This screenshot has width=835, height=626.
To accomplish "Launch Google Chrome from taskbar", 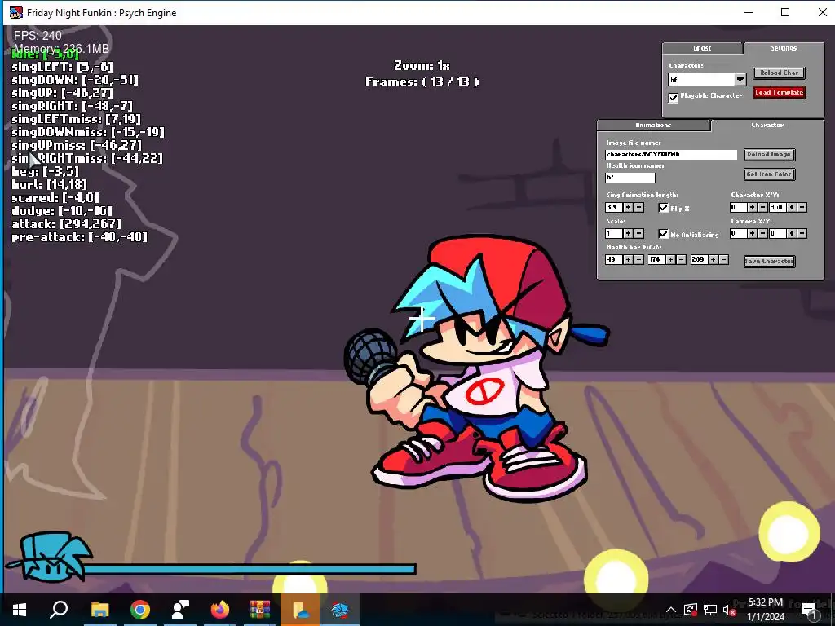I will [x=140, y=610].
